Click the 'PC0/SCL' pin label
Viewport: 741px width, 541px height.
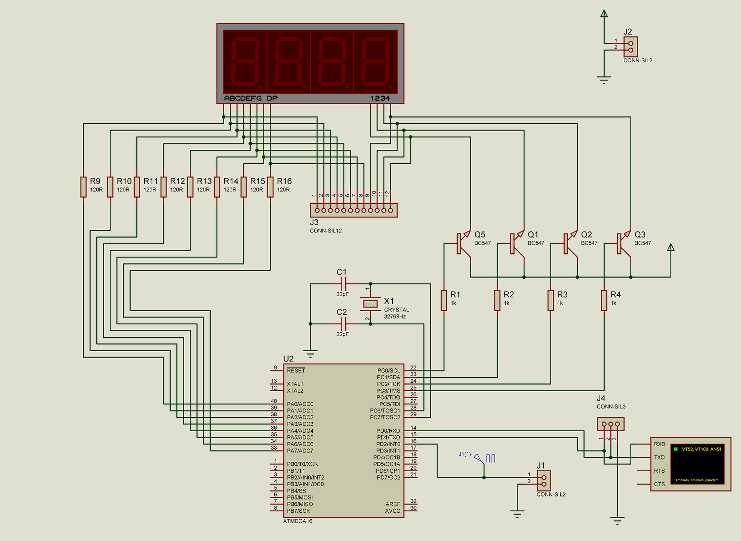[x=389, y=370]
